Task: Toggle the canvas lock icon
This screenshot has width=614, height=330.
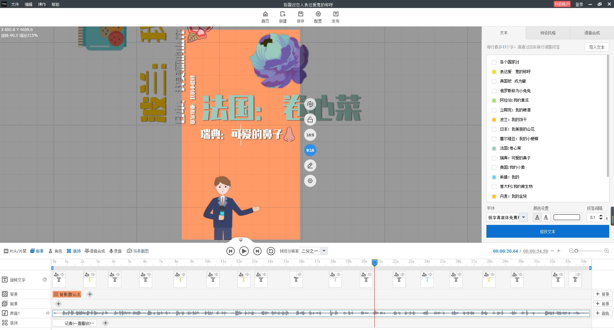Action: point(310,119)
